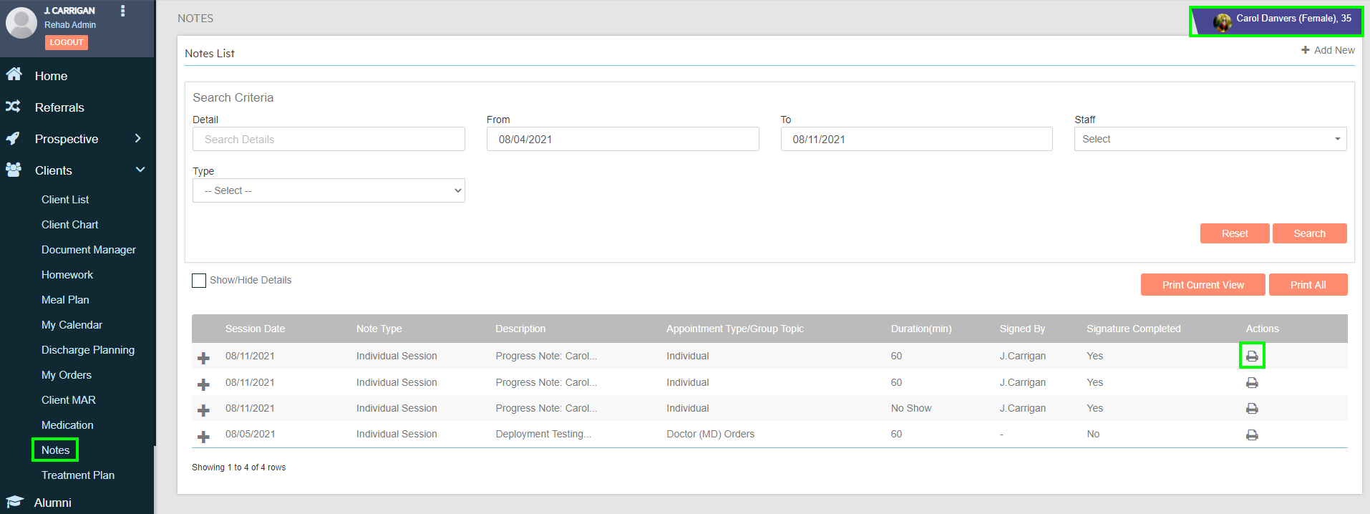Expand the first 08/11/2021 note row
Viewport: 1370px width, 514px height.
(204, 357)
